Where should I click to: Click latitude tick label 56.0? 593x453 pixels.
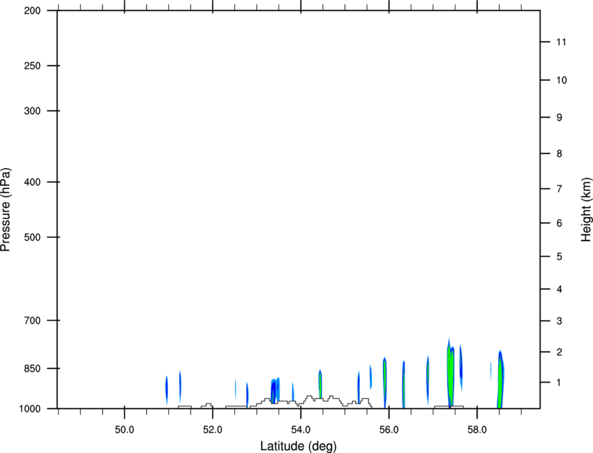click(x=389, y=430)
